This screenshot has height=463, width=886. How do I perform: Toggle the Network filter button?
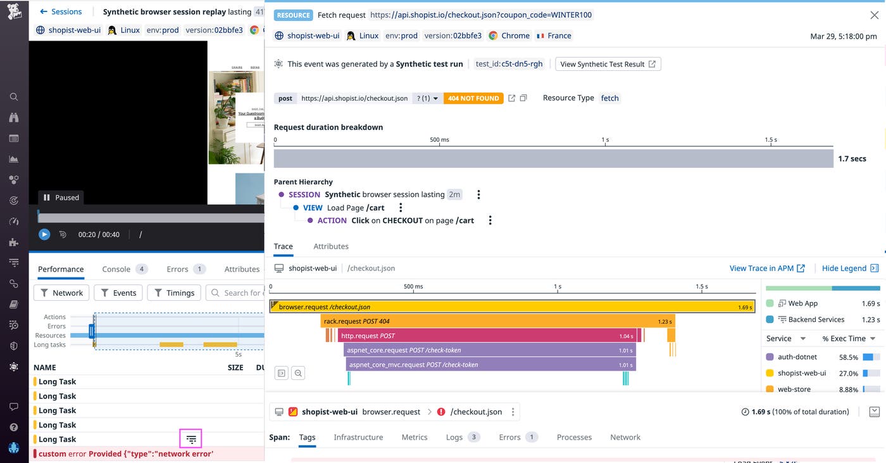click(x=61, y=293)
